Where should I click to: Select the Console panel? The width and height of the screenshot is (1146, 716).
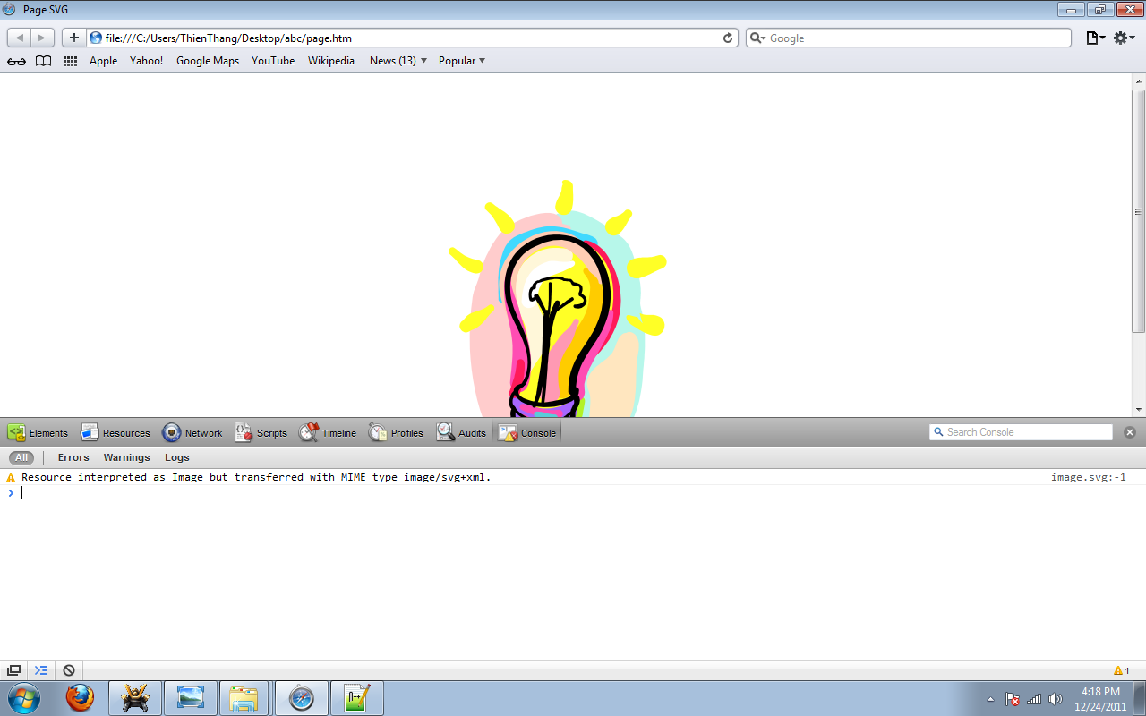click(x=527, y=432)
